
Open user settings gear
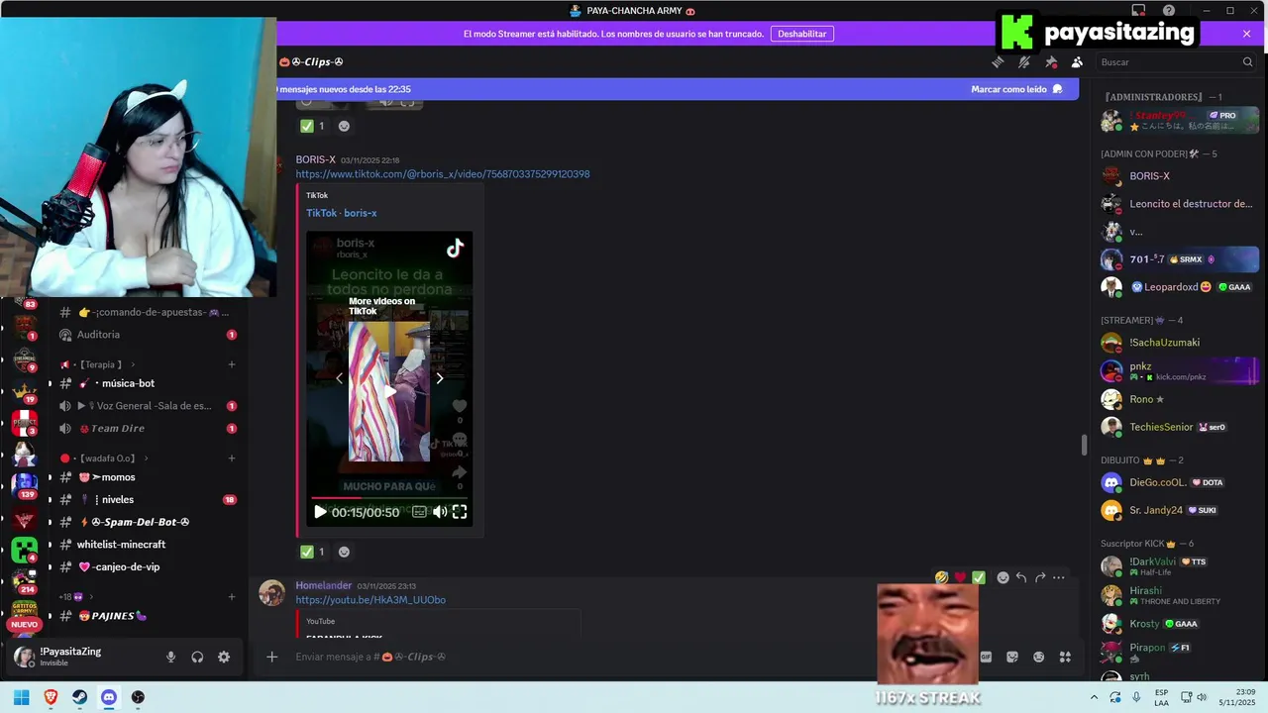224,657
